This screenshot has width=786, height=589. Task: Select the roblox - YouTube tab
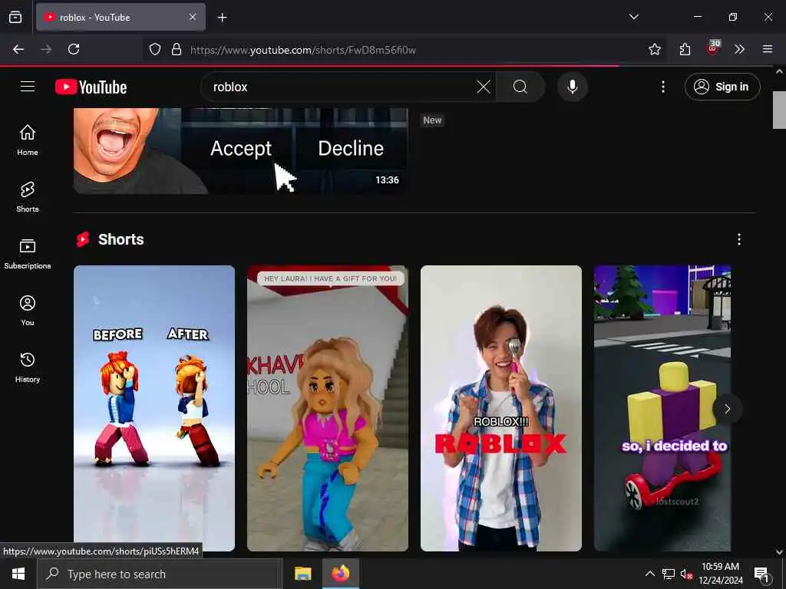pos(121,17)
